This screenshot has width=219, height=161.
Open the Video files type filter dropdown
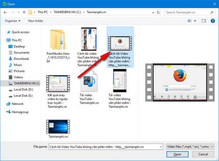coord(190,147)
